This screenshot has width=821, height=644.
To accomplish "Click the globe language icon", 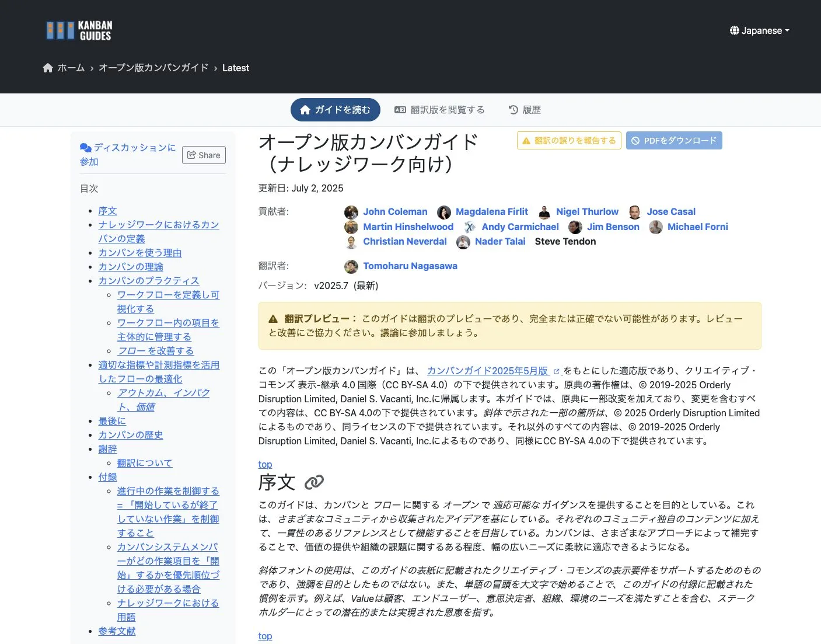I will click(x=735, y=30).
